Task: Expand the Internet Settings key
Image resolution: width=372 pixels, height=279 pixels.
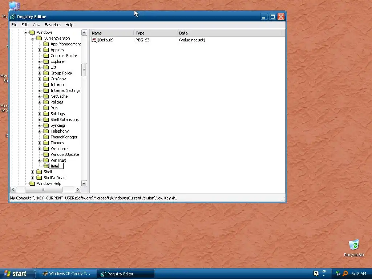Action: [x=39, y=90]
